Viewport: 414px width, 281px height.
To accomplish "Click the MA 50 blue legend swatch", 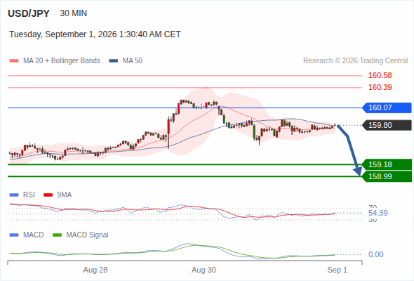I will point(114,61).
